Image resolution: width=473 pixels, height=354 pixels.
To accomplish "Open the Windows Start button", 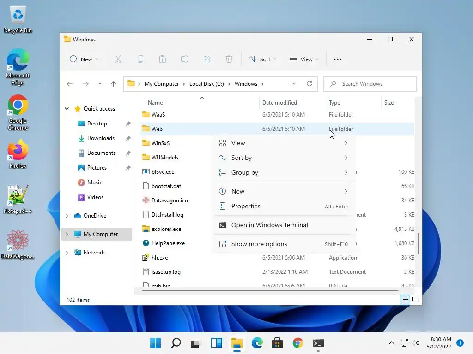I will pyautogui.click(x=155, y=343).
